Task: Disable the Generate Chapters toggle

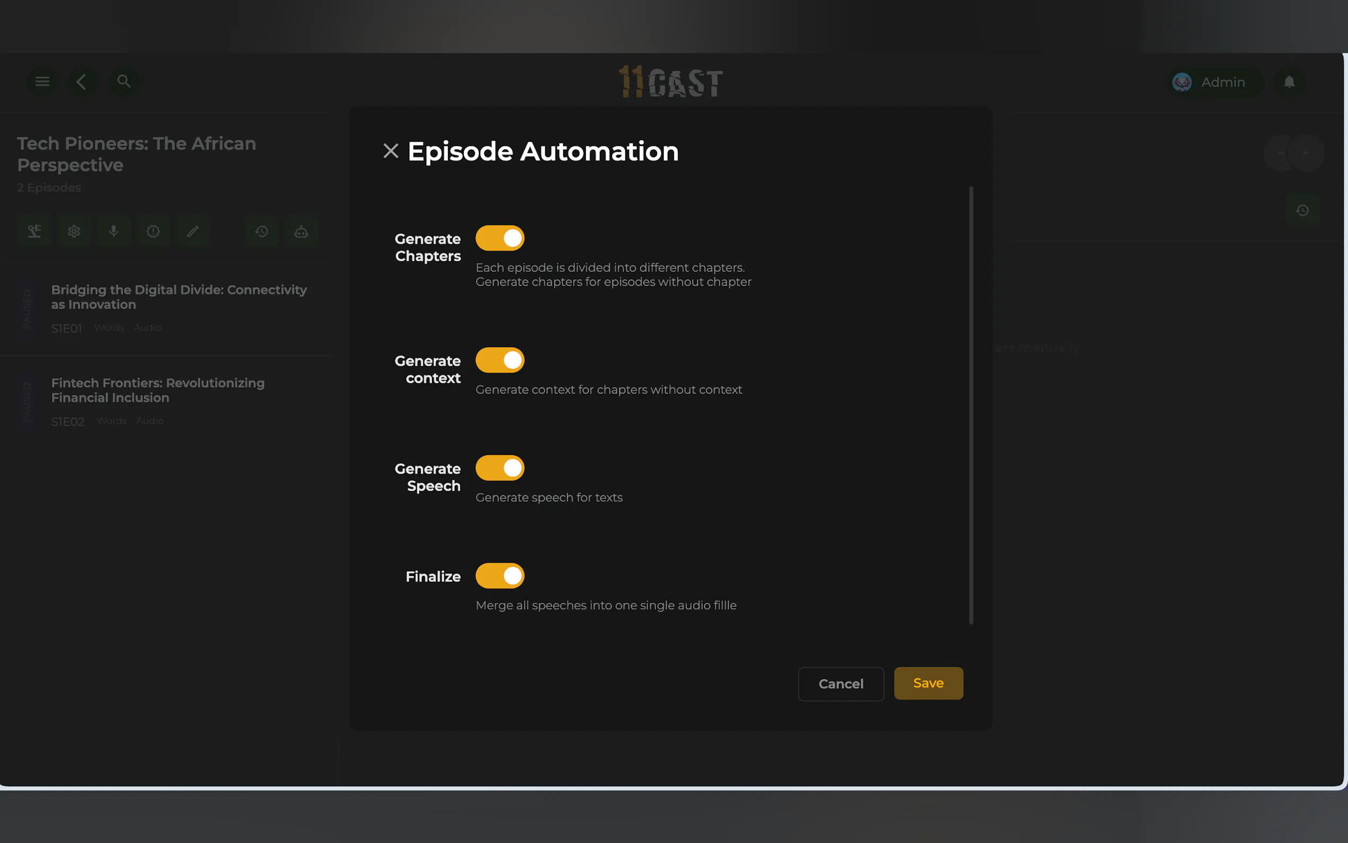Action: (x=499, y=238)
